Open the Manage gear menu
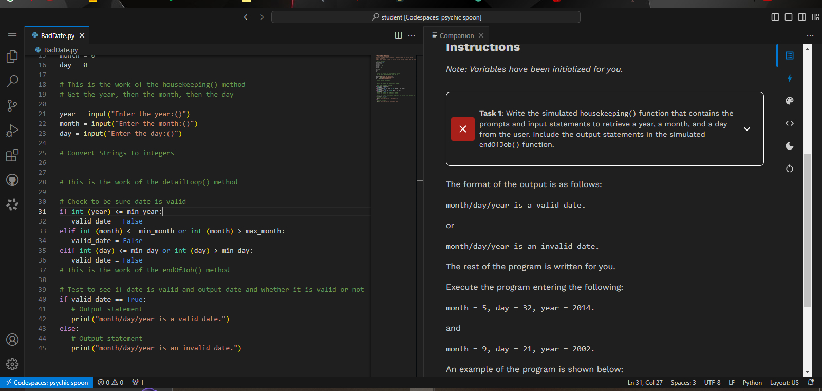 pyautogui.click(x=12, y=364)
